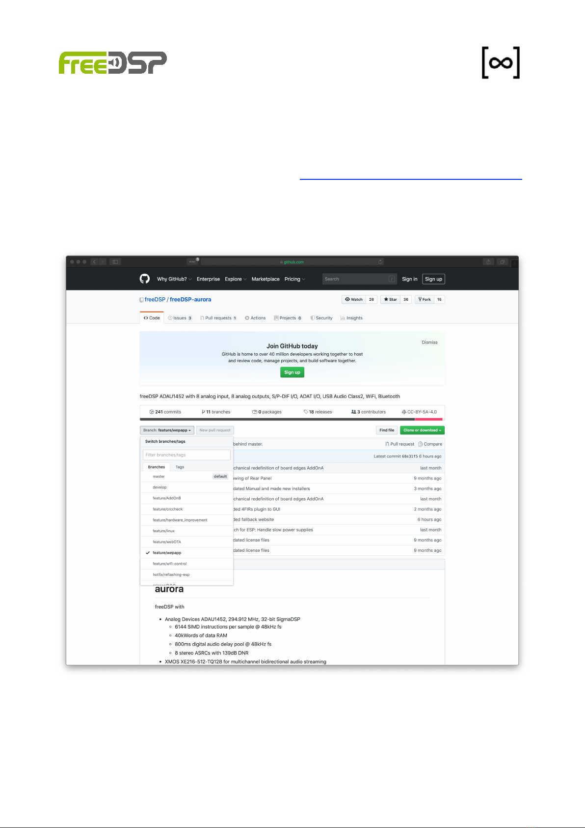
Task: Select the Code tab
Action: [x=152, y=318]
